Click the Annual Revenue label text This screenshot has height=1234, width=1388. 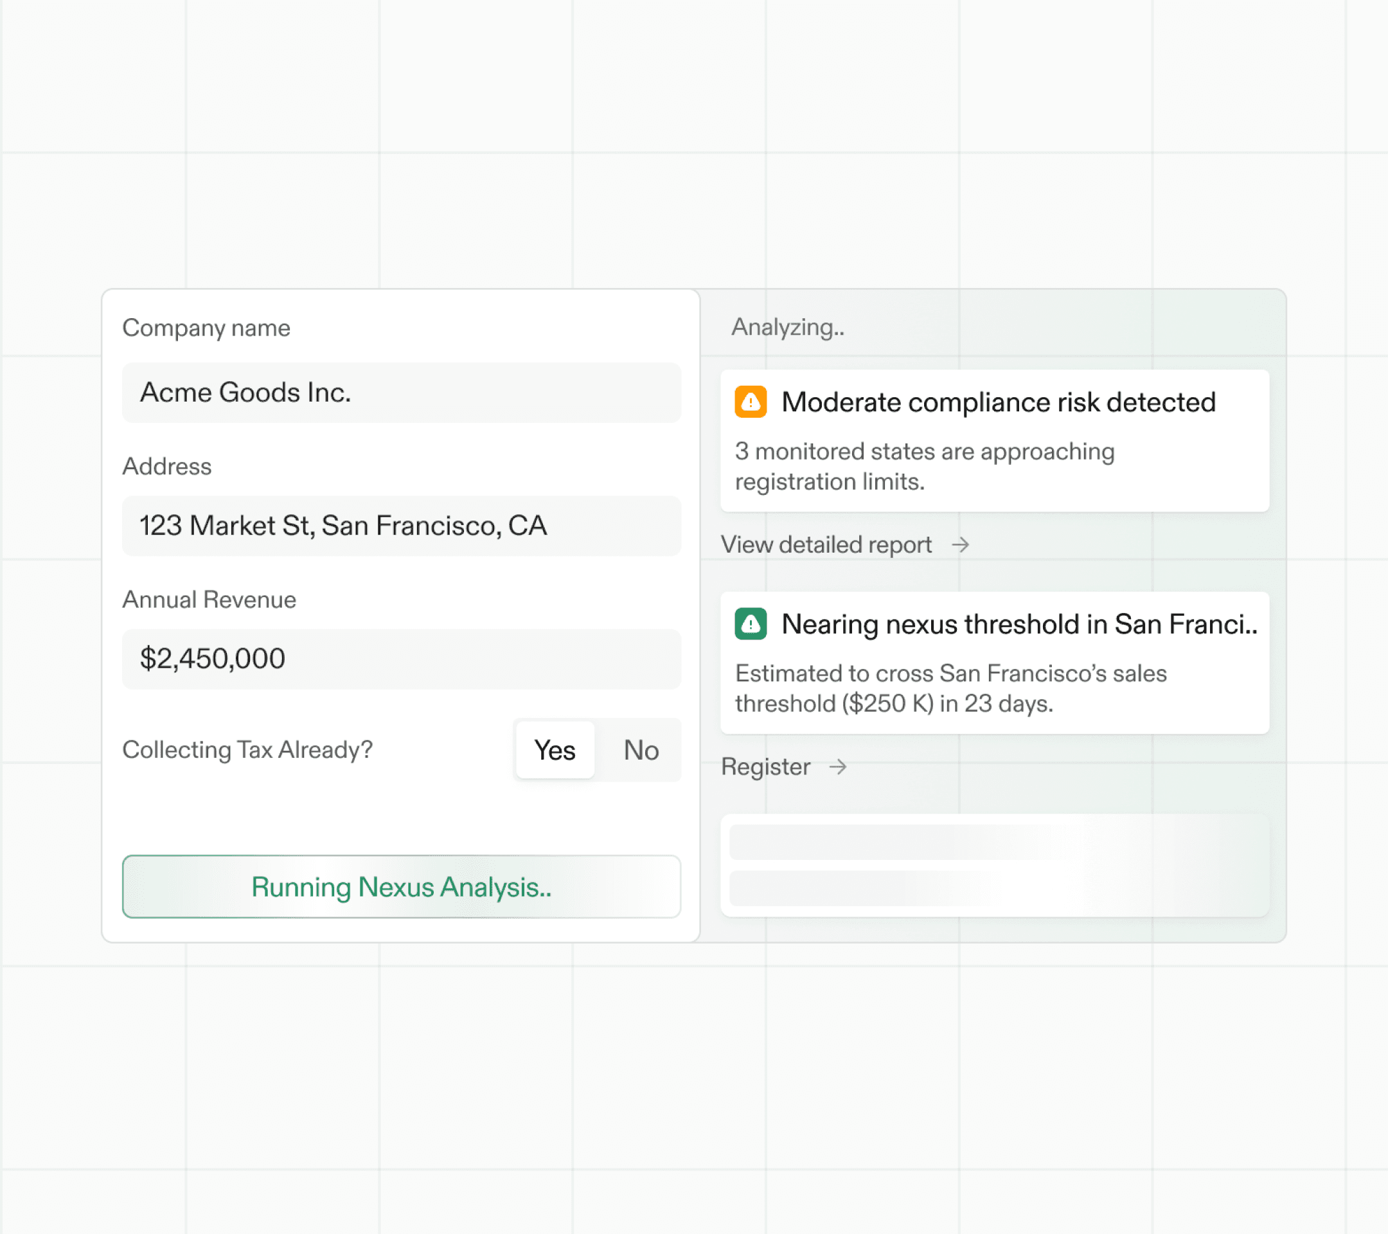click(x=209, y=600)
